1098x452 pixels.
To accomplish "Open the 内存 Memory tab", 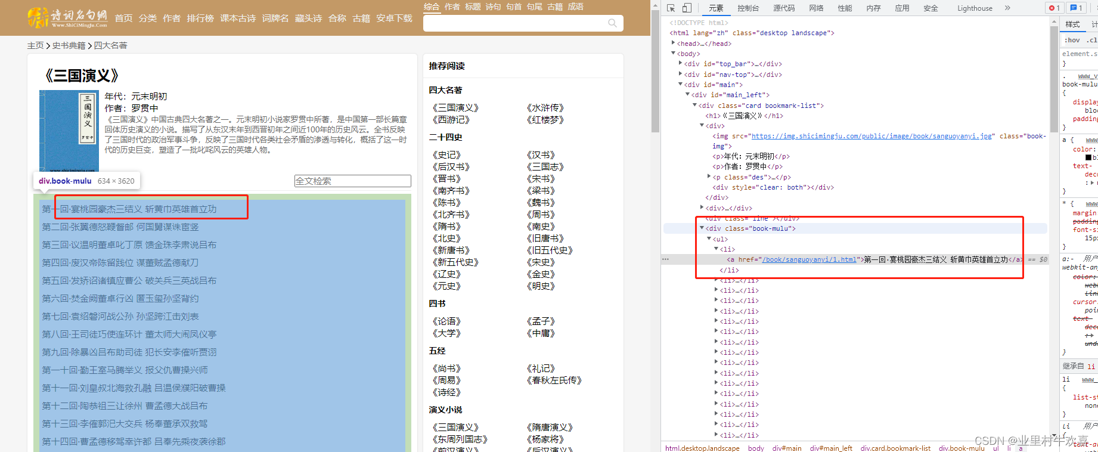I will pos(873,8).
